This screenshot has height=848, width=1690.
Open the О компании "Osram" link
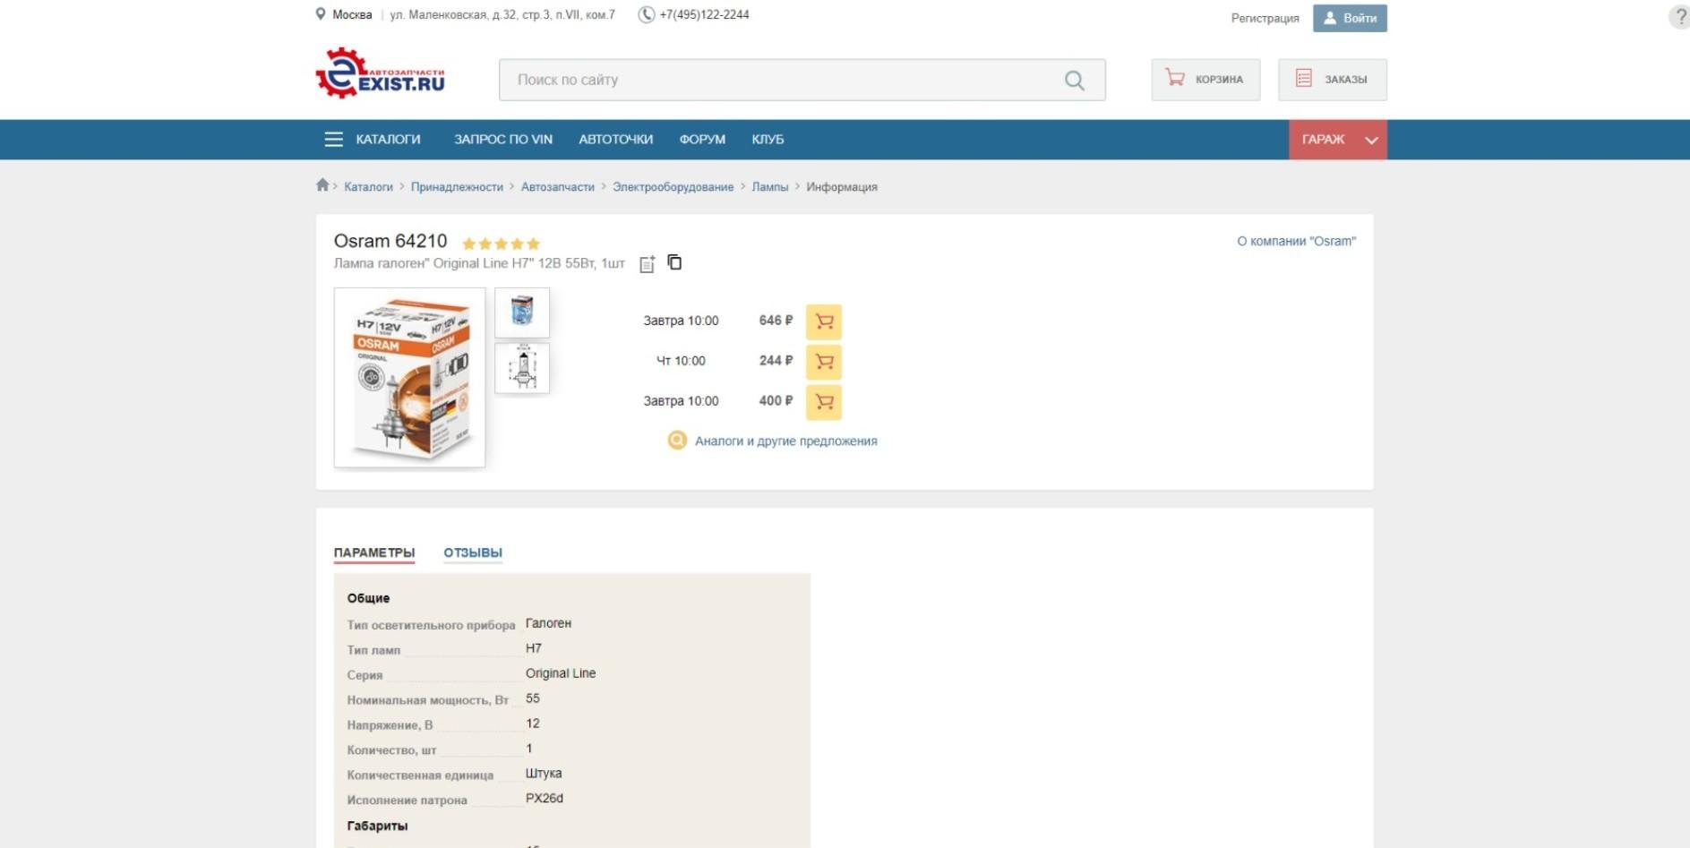pos(1296,241)
